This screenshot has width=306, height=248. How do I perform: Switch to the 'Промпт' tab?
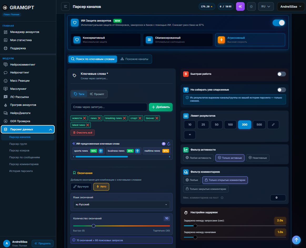(x=97, y=94)
